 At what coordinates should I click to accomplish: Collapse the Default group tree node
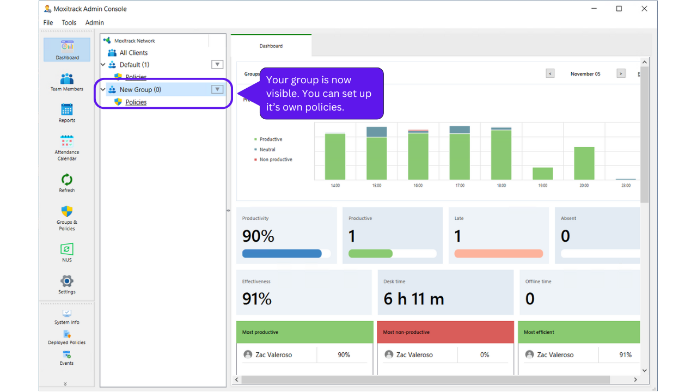(x=103, y=65)
